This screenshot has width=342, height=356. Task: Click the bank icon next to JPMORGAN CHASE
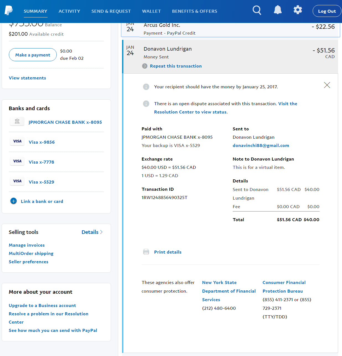17,121
